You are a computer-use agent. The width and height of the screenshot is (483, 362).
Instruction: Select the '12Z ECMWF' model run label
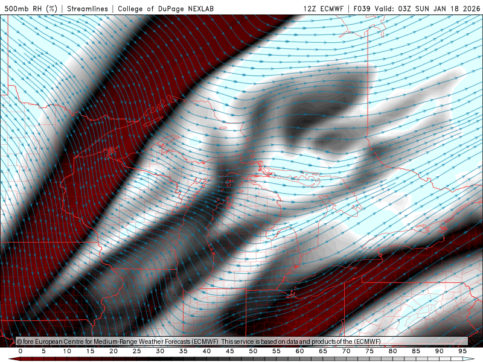click(x=323, y=8)
